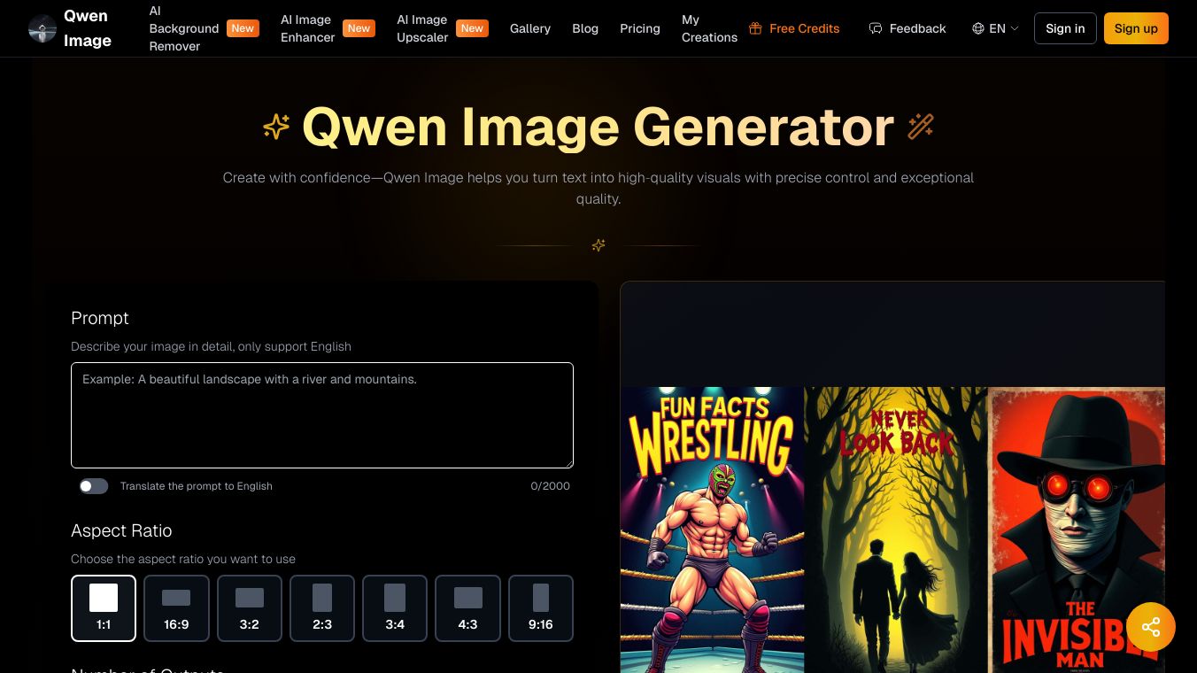
Task: Click the Sign in button
Action: [x=1065, y=28]
